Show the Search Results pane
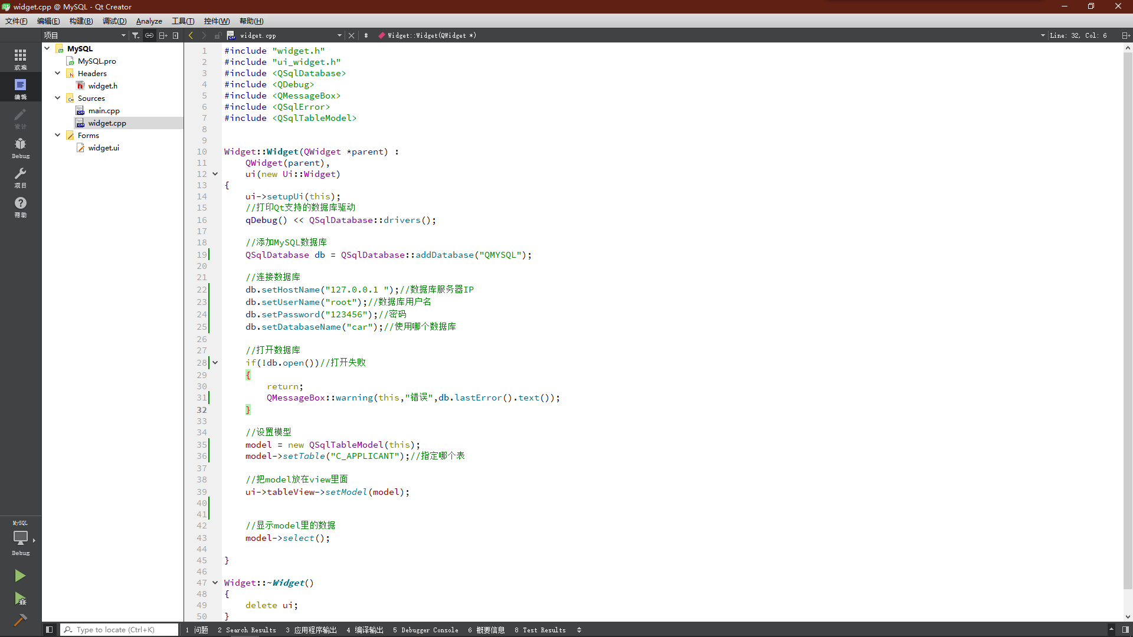 pos(247,630)
